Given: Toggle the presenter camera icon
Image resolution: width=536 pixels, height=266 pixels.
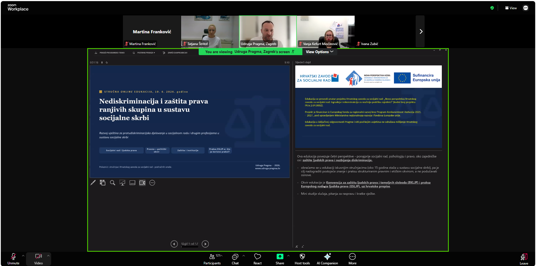Looking at the screenshot, I should 142,183.
